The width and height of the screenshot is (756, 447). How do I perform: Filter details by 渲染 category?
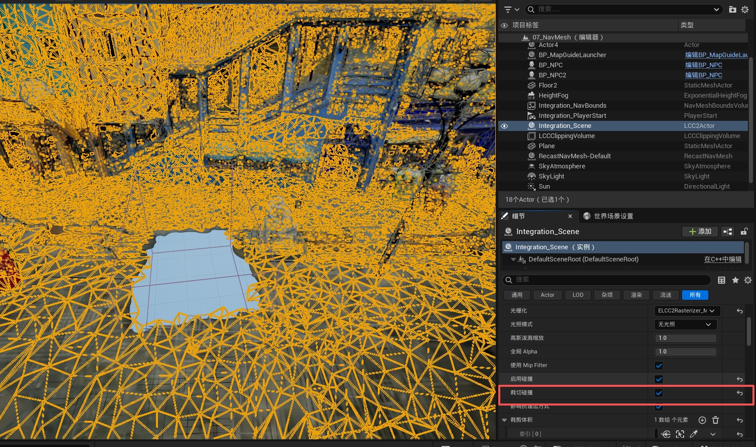click(x=636, y=295)
